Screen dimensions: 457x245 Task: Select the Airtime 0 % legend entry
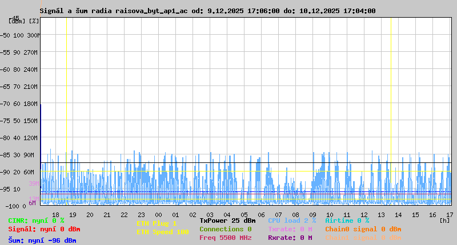347,220
